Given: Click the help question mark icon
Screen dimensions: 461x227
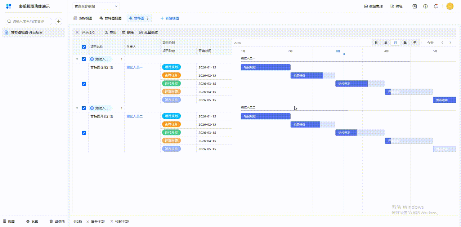Looking at the screenshot, I should coord(425,6).
